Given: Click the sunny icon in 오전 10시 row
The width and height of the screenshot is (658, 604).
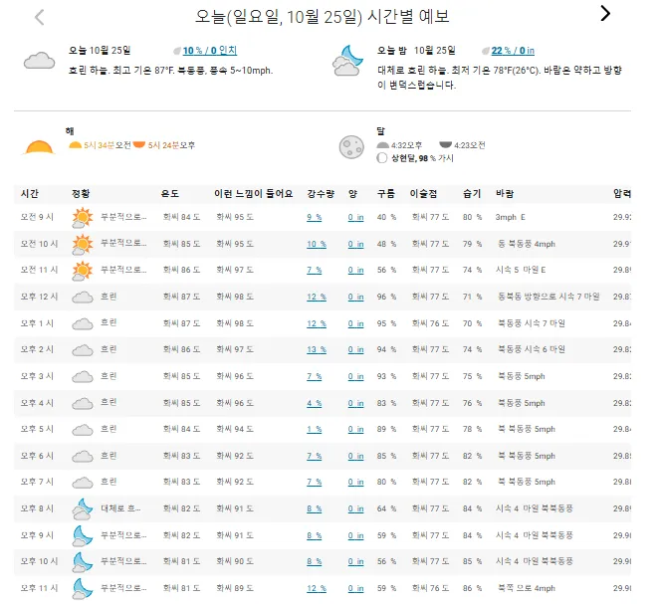Looking at the screenshot, I should coord(82,244).
